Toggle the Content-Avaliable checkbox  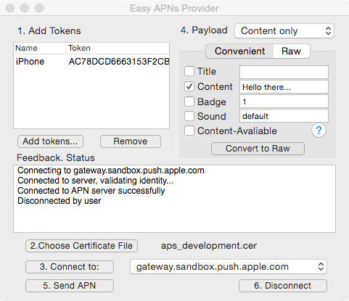(x=189, y=131)
